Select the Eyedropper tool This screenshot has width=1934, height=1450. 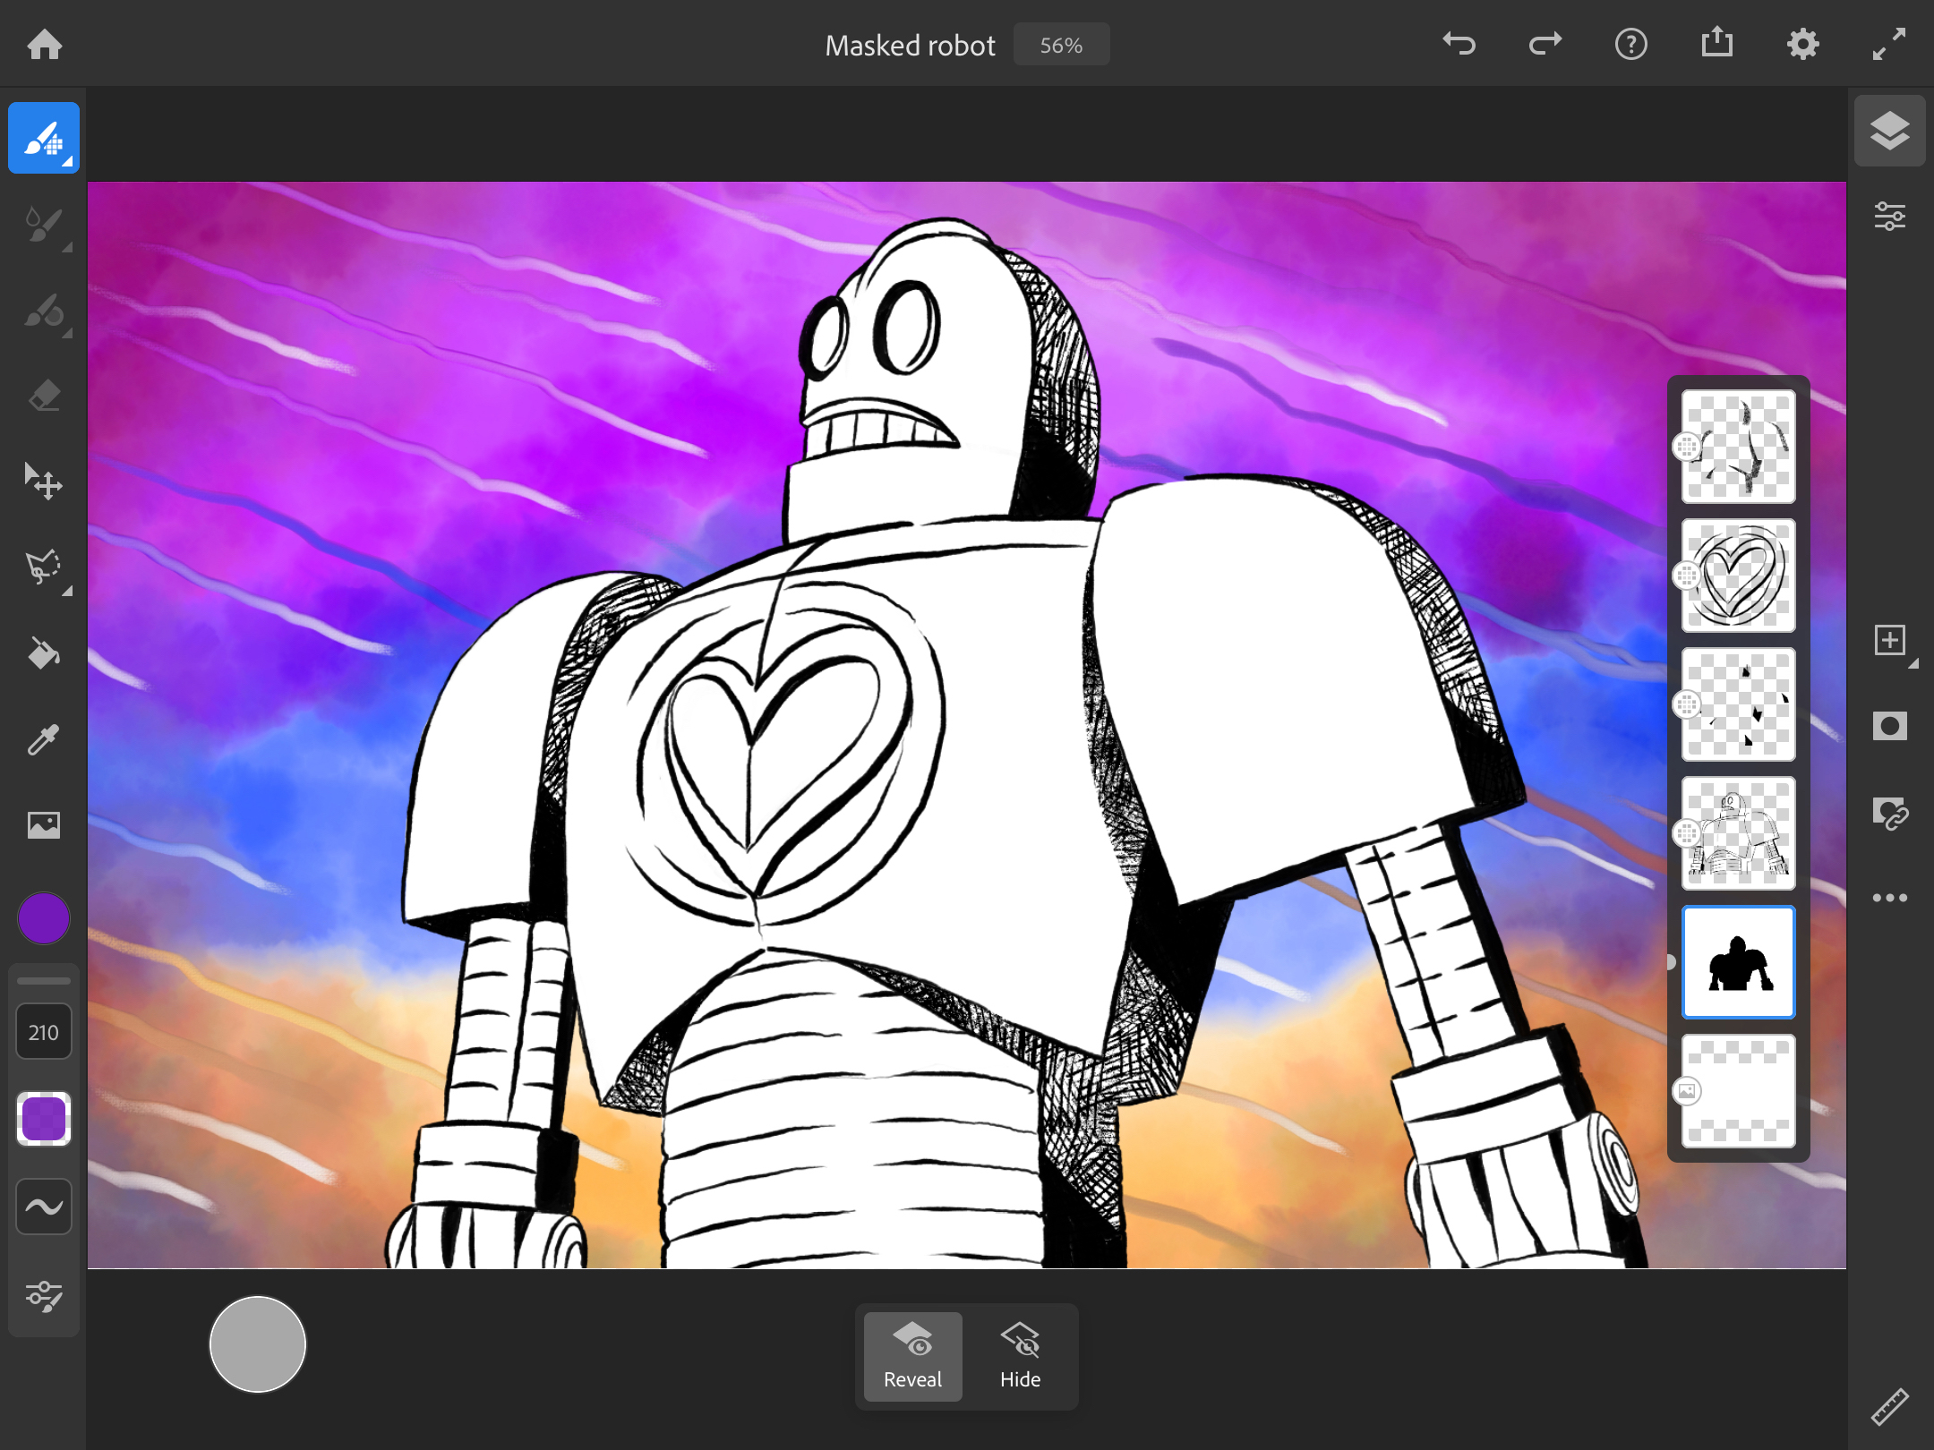tap(43, 739)
